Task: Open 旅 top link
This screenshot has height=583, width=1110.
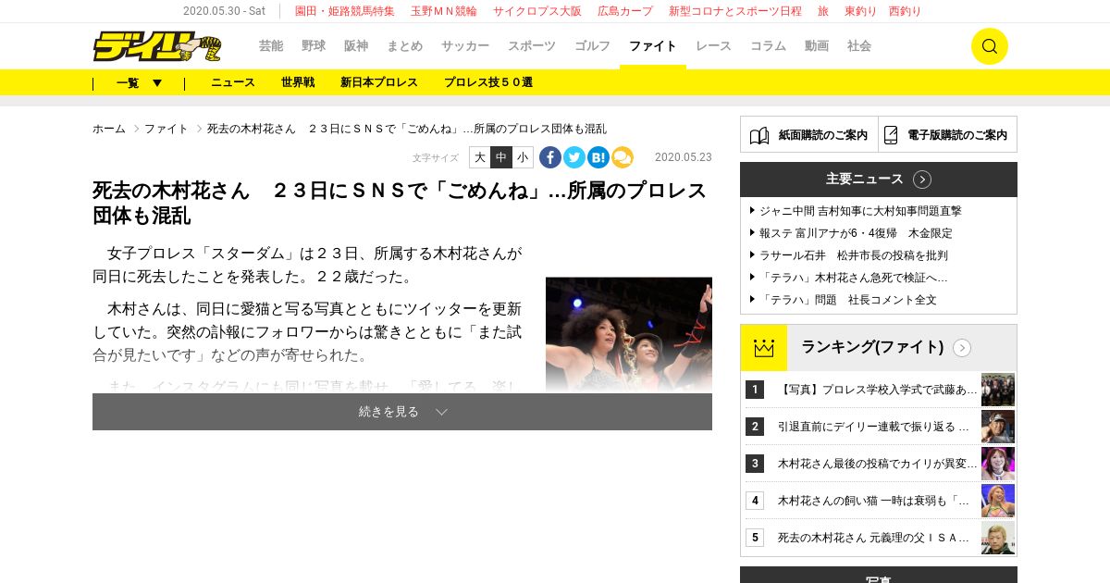Action: (823, 11)
